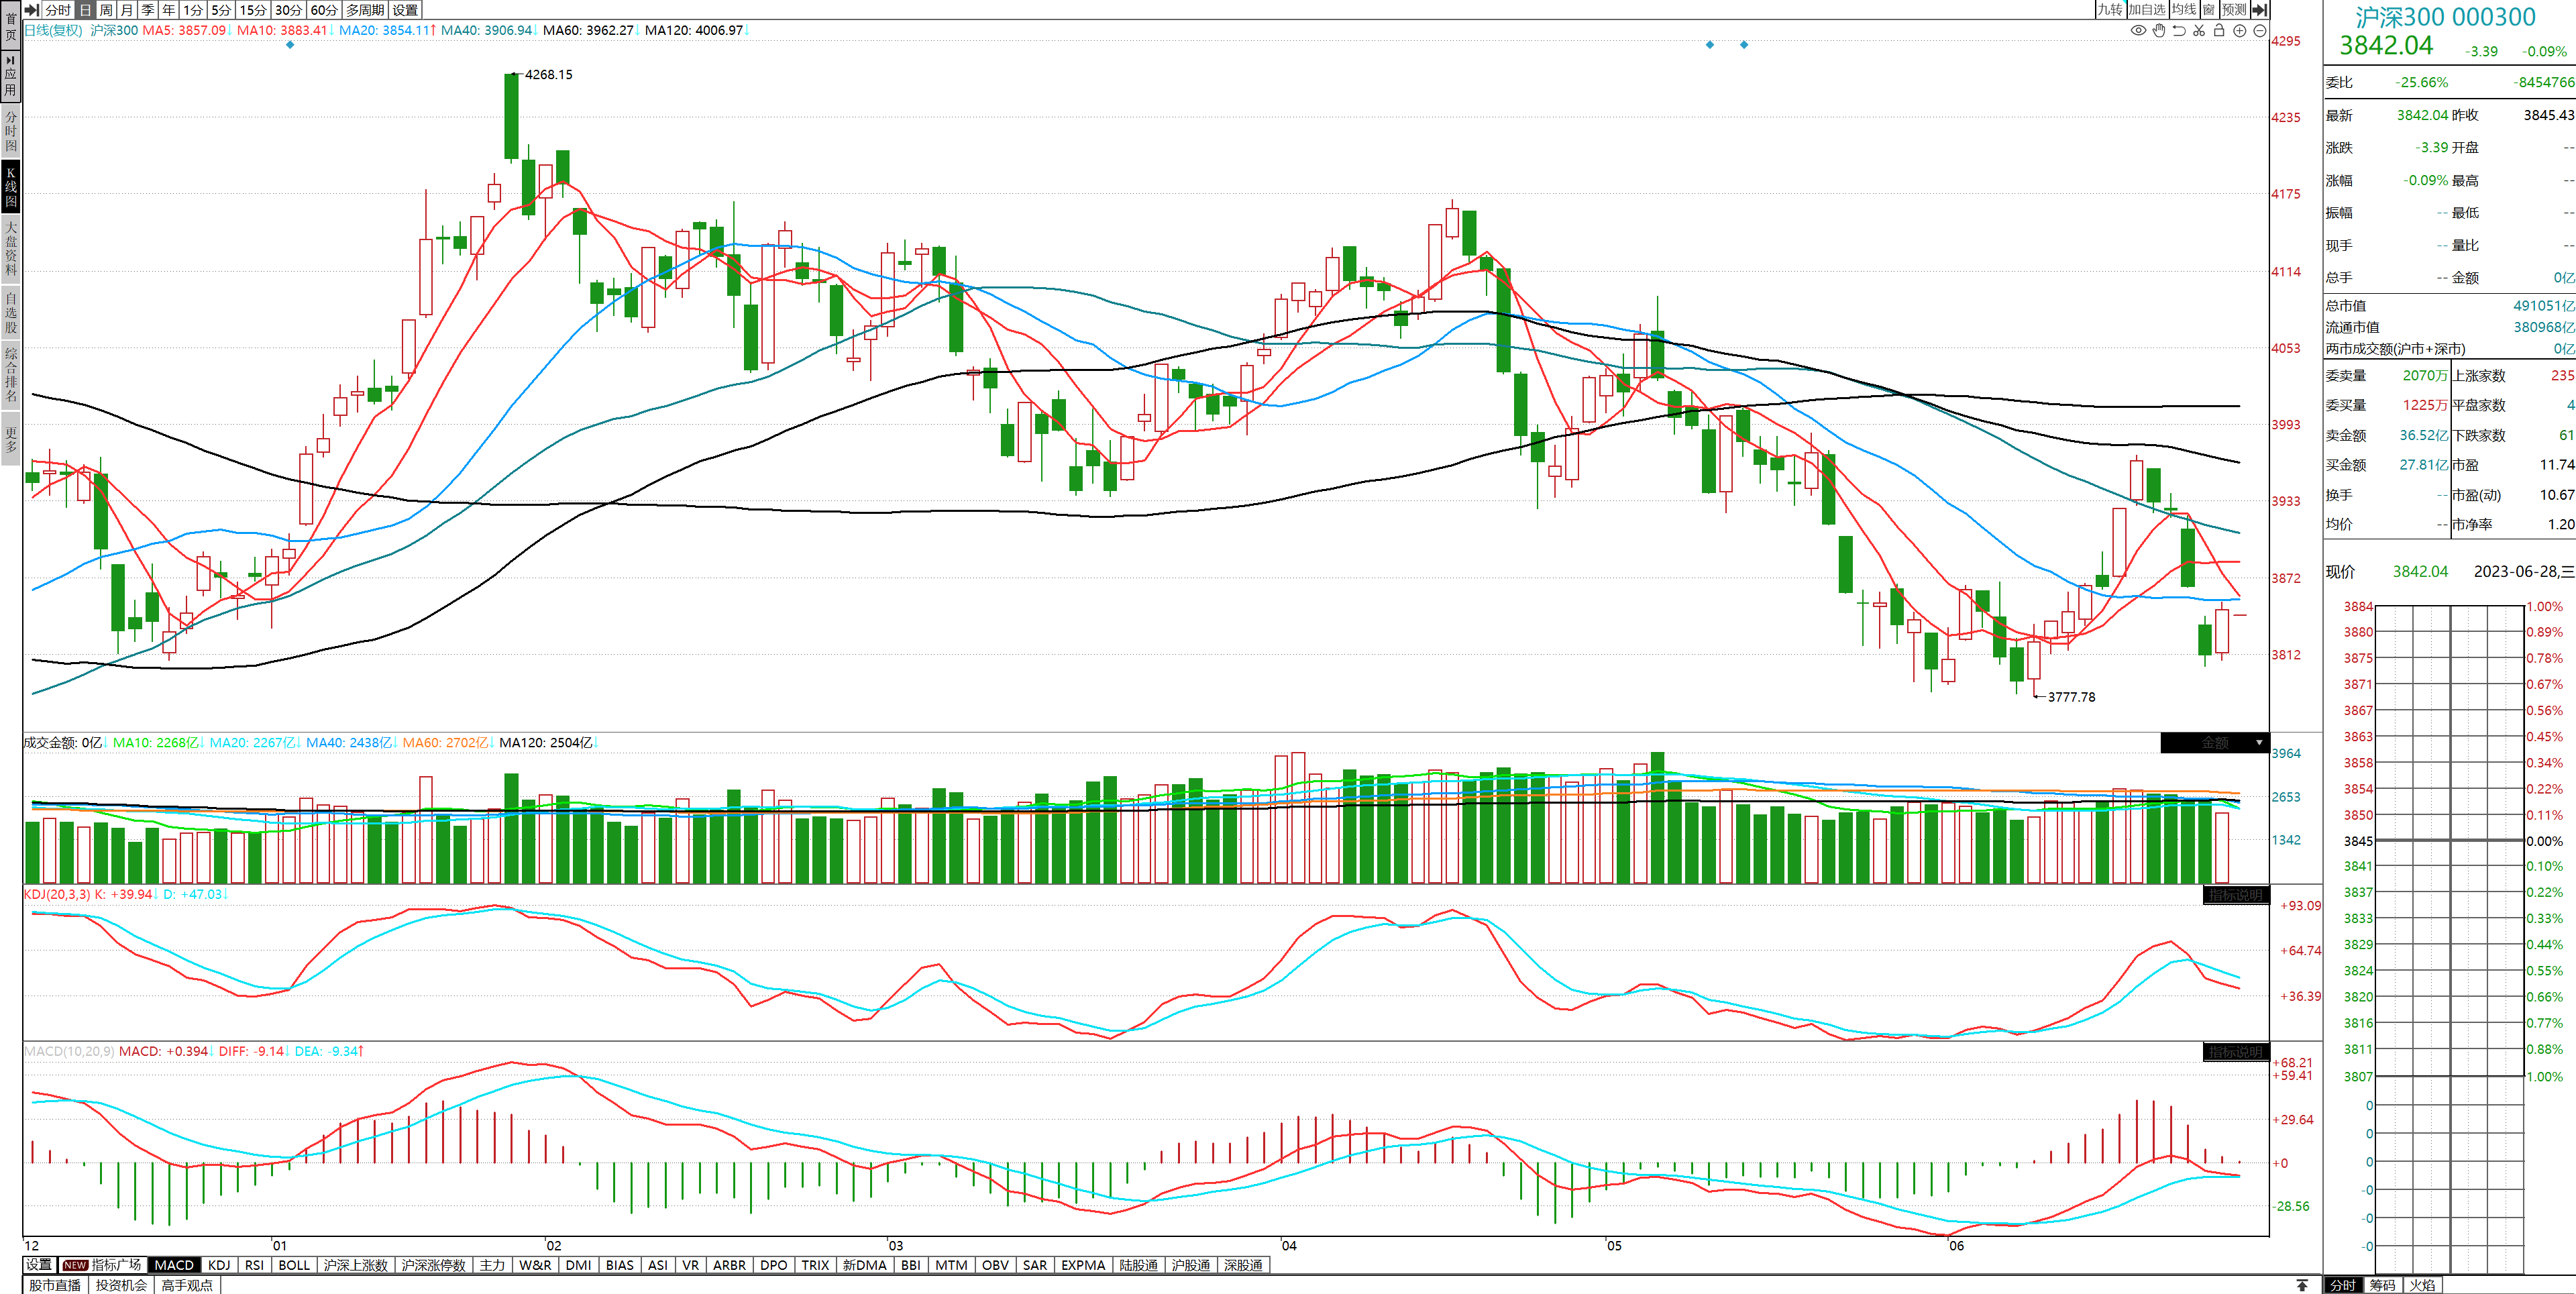The image size is (2576, 1294).
Task: Select the hand pan tool icon
Action: coord(2159,31)
